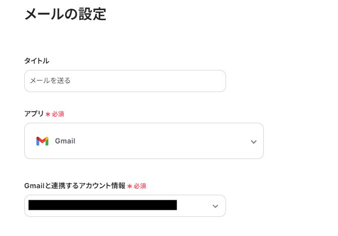Click the メールの設定 heading
338x236 pixels.
(x=65, y=14)
